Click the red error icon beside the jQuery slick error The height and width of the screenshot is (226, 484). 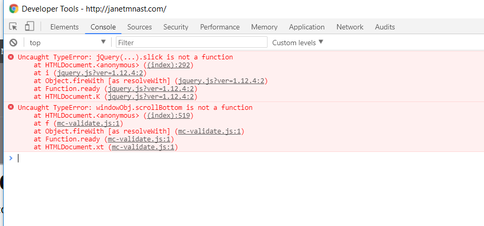click(x=11, y=57)
